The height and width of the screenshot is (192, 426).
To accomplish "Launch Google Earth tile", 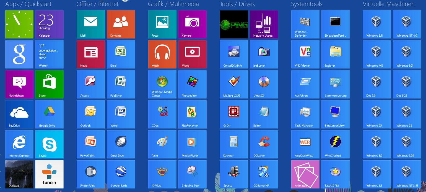I will [121, 174].
